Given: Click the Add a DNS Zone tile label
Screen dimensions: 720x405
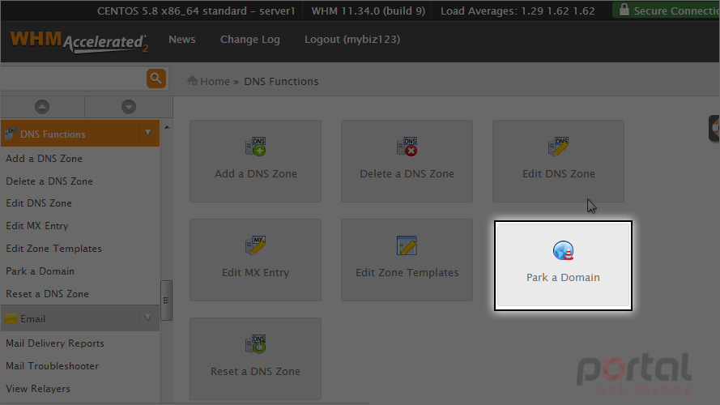Looking at the screenshot, I should [x=256, y=173].
